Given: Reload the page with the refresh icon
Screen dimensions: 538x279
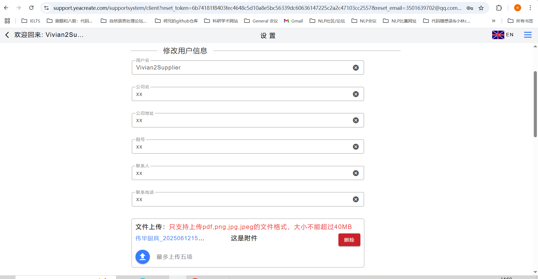Looking at the screenshot, I should (x=31, y=8).
